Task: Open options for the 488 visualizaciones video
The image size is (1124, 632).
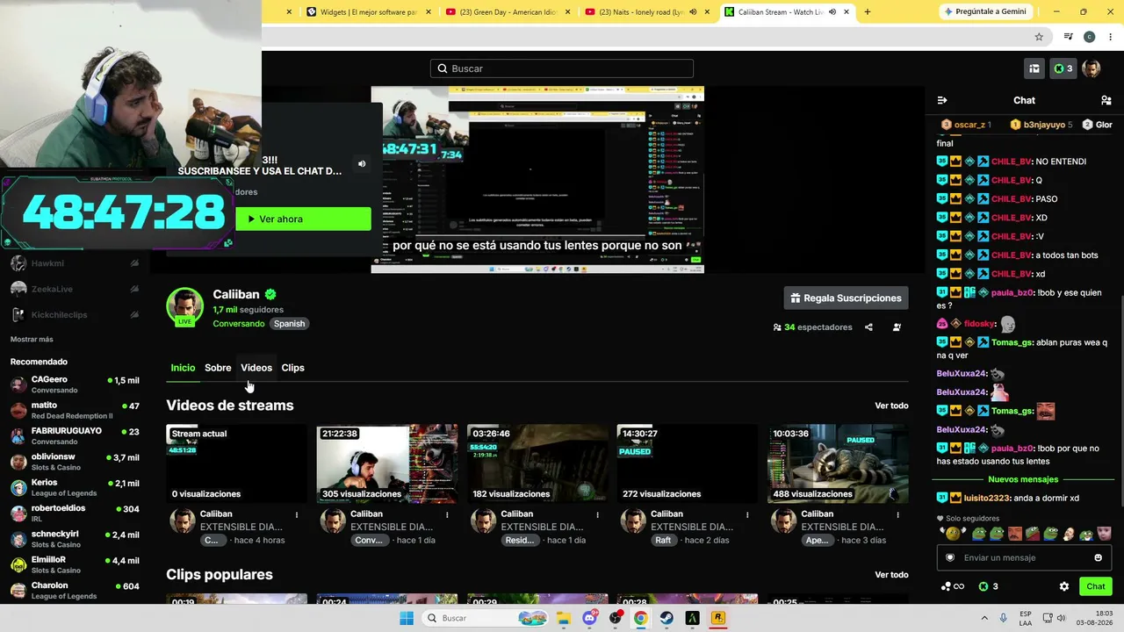Action: coord(897,514)
